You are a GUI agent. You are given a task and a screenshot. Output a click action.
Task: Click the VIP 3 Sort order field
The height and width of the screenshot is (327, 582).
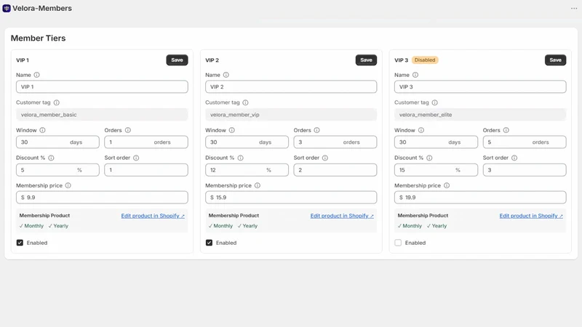click(525, 170)
